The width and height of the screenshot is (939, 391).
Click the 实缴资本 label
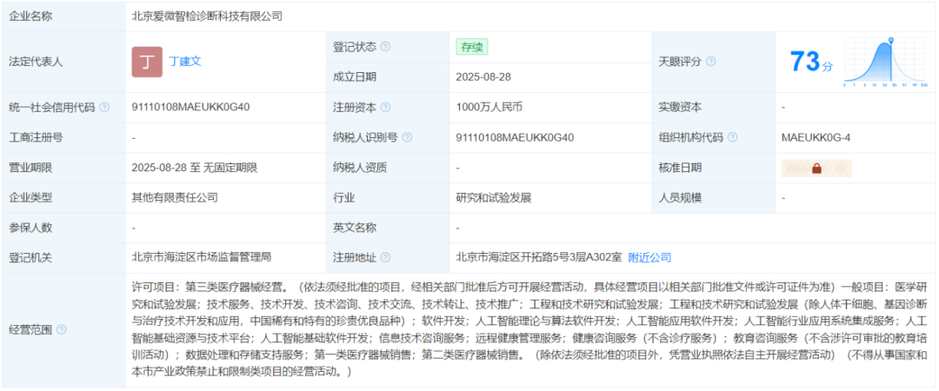680,108
